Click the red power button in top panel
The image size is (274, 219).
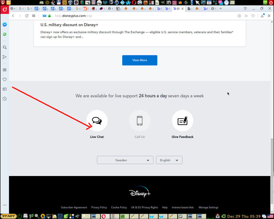coord(271,3)
